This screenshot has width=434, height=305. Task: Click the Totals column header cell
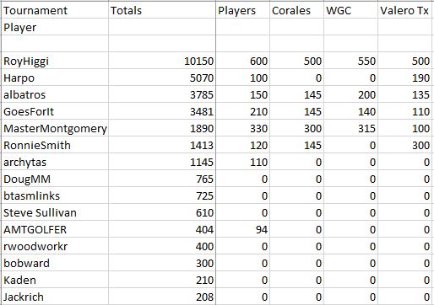point(162,10)
